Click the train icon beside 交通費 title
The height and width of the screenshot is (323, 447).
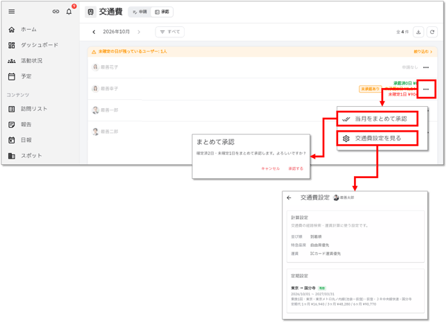click(91, 12)
